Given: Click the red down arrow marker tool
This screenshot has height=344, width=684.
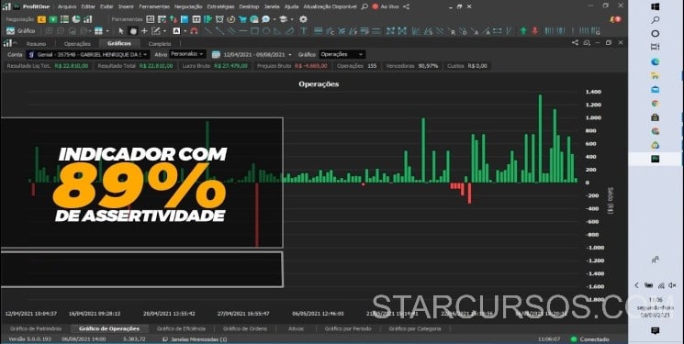Looking at the screenshot, I should 535,31.
